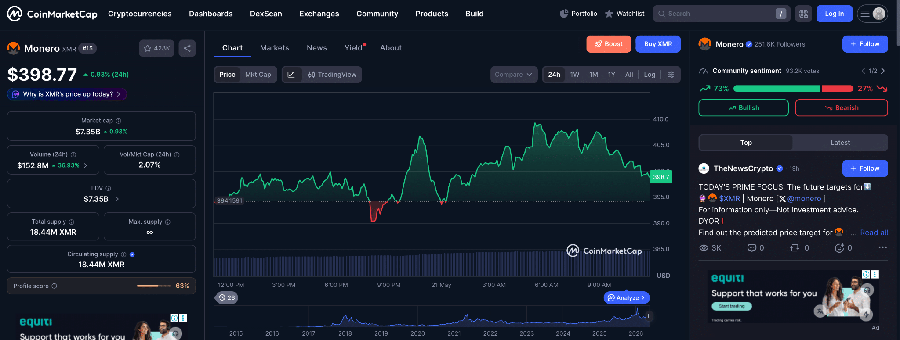Add a reaction to TheNewsCrypto post
Screen dimensions: 900x340
tap(843, 248)
